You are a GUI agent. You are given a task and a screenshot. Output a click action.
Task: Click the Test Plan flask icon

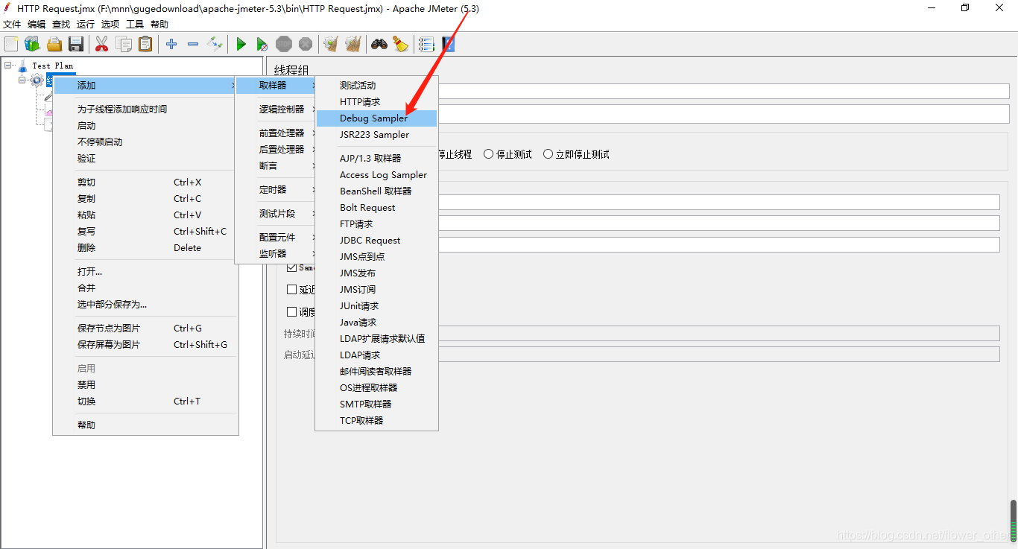(x=22, y=66)
